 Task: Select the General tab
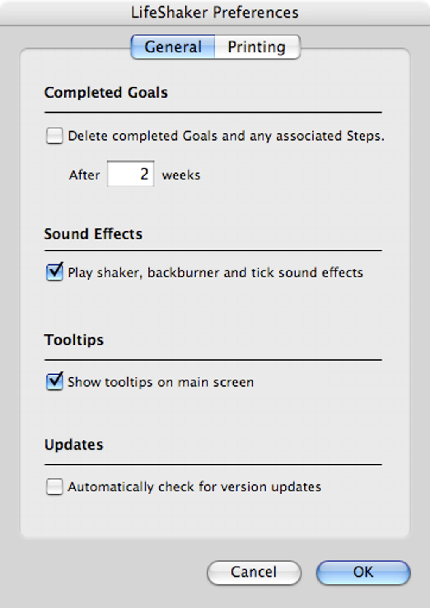173,47
